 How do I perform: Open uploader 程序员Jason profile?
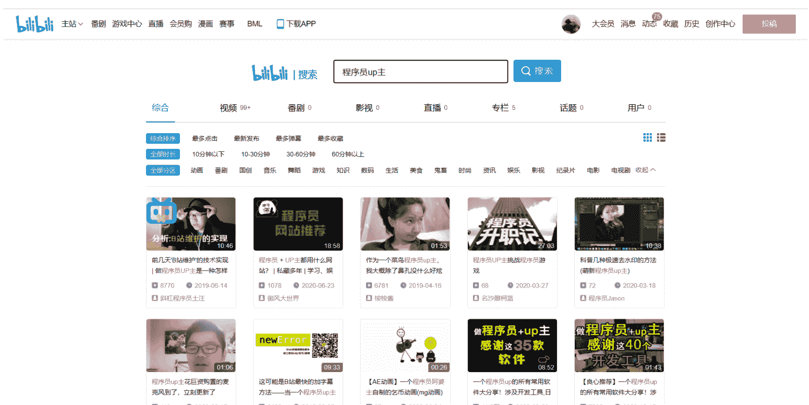click(606, 298)
